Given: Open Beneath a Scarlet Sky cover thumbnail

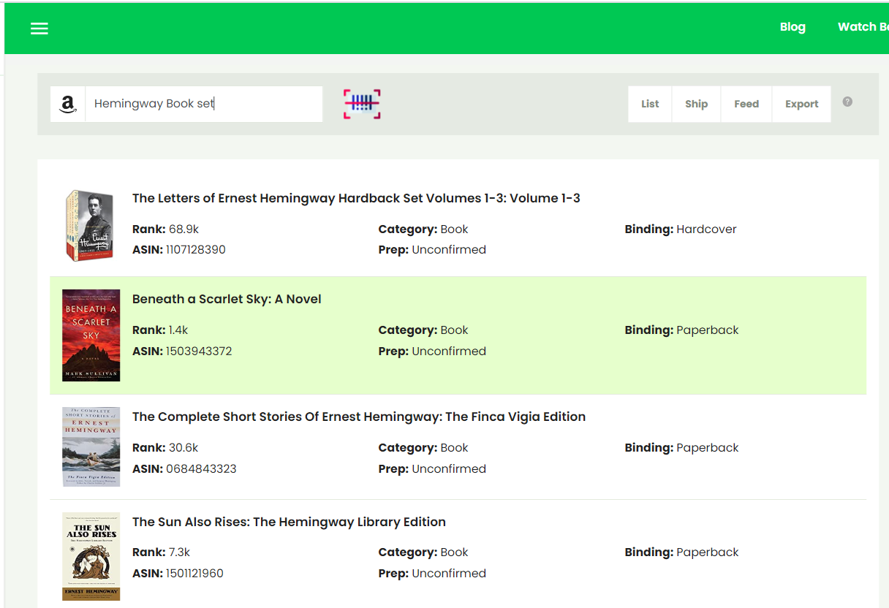Looking at the screenshot, I should coord(91,335).
